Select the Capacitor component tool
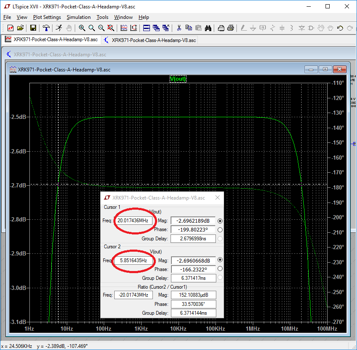This screenshot has width=357, height=350. [282, 28]
